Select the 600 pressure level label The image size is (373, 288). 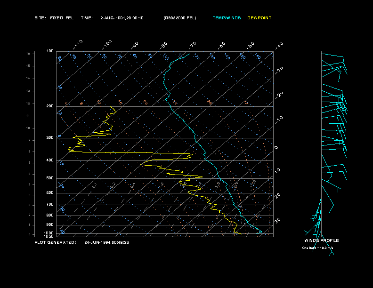50,193
